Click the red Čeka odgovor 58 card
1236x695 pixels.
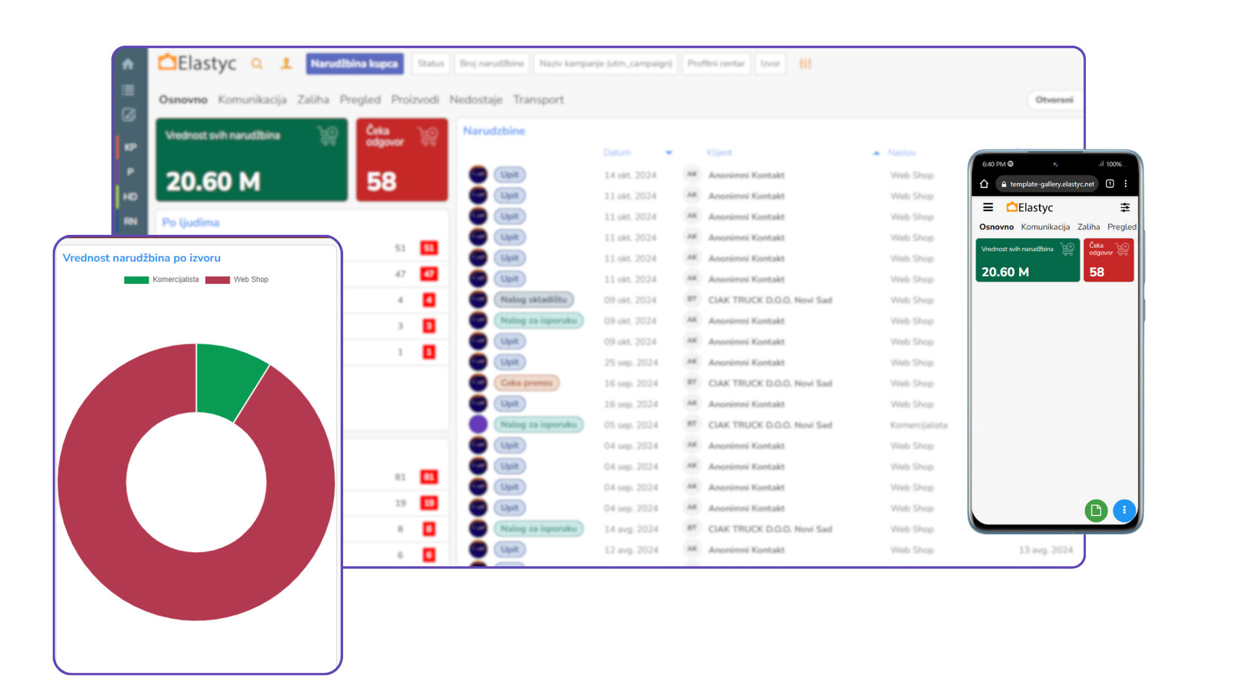tap(402, 160)
